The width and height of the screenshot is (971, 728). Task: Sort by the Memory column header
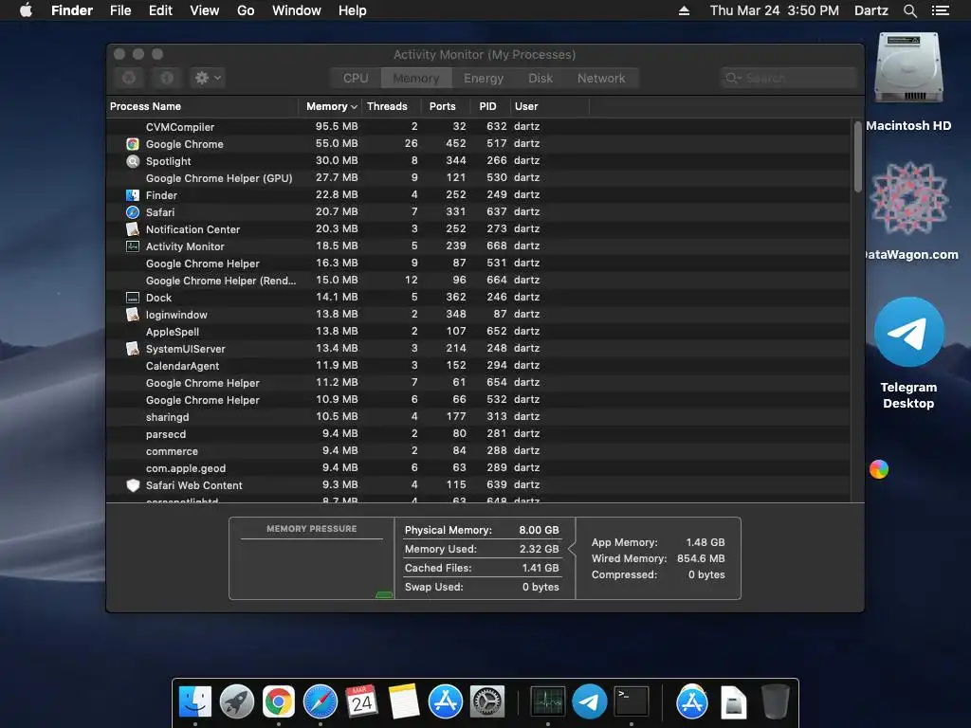click(x=331, y=106)
